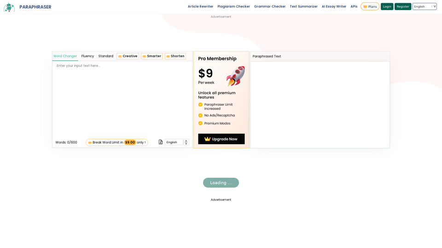This screenshot has height=248, width=442.
Task: Click the 'Words: 0/600' counter
Action: pyautogui.click(x=66, y=142)
